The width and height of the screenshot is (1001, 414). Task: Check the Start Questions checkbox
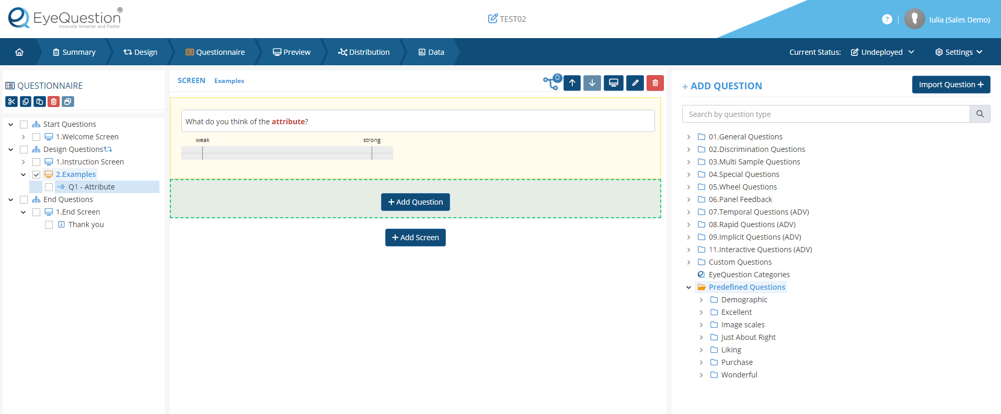pos(24,124)
